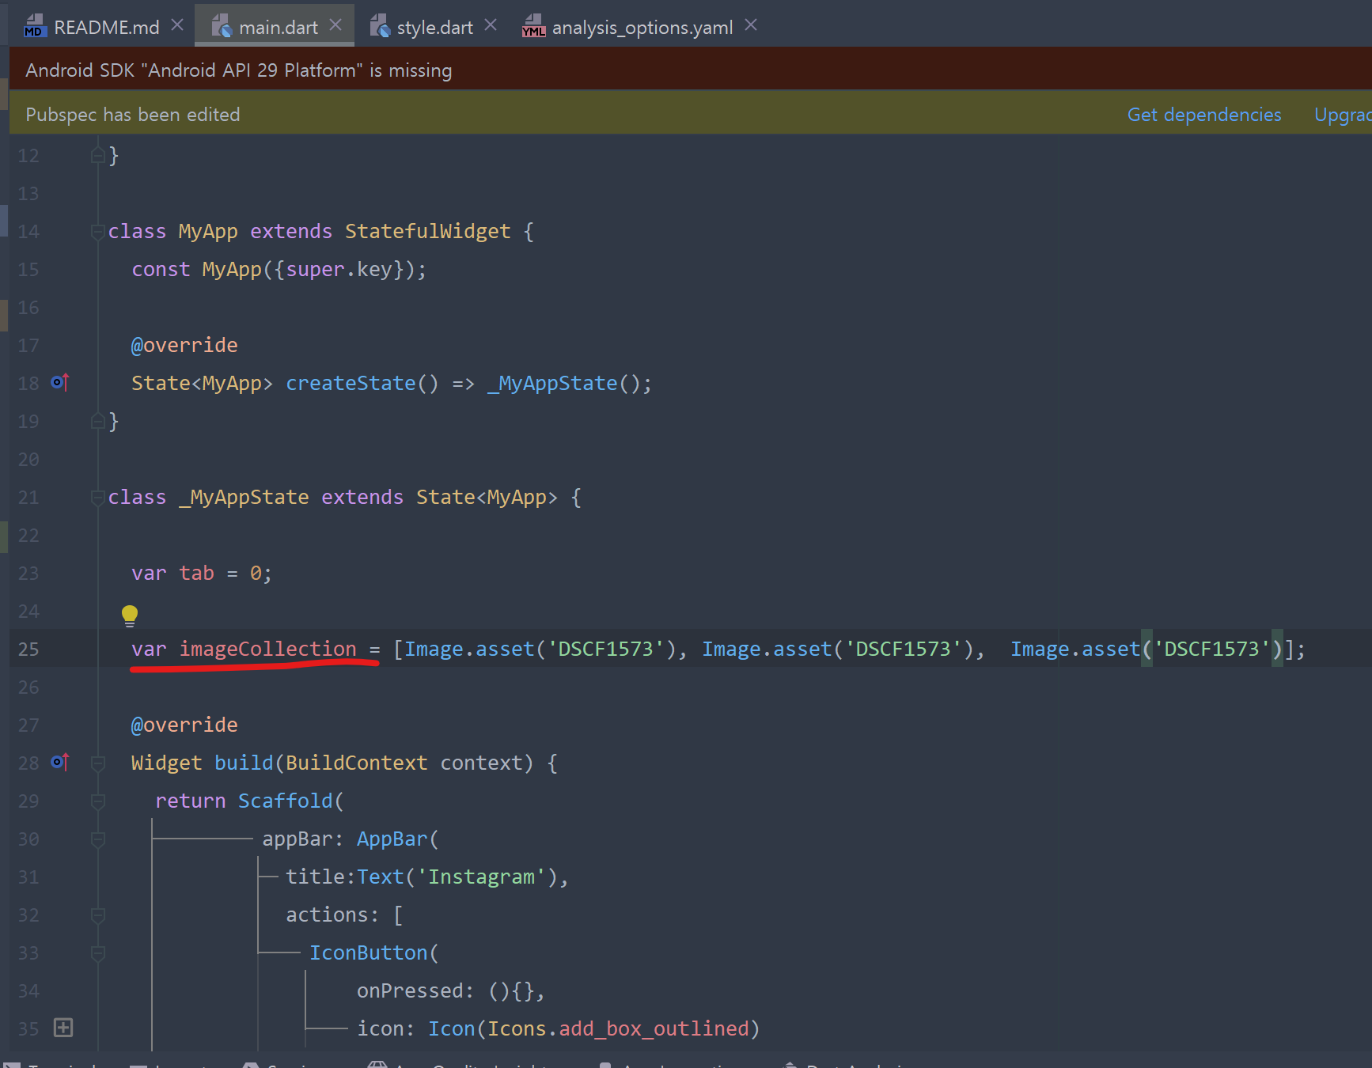Image resolution: width=1372 pixels, height=1068 pixels.
Task: Close the README.md tab
Action: [x=177, y=25]
